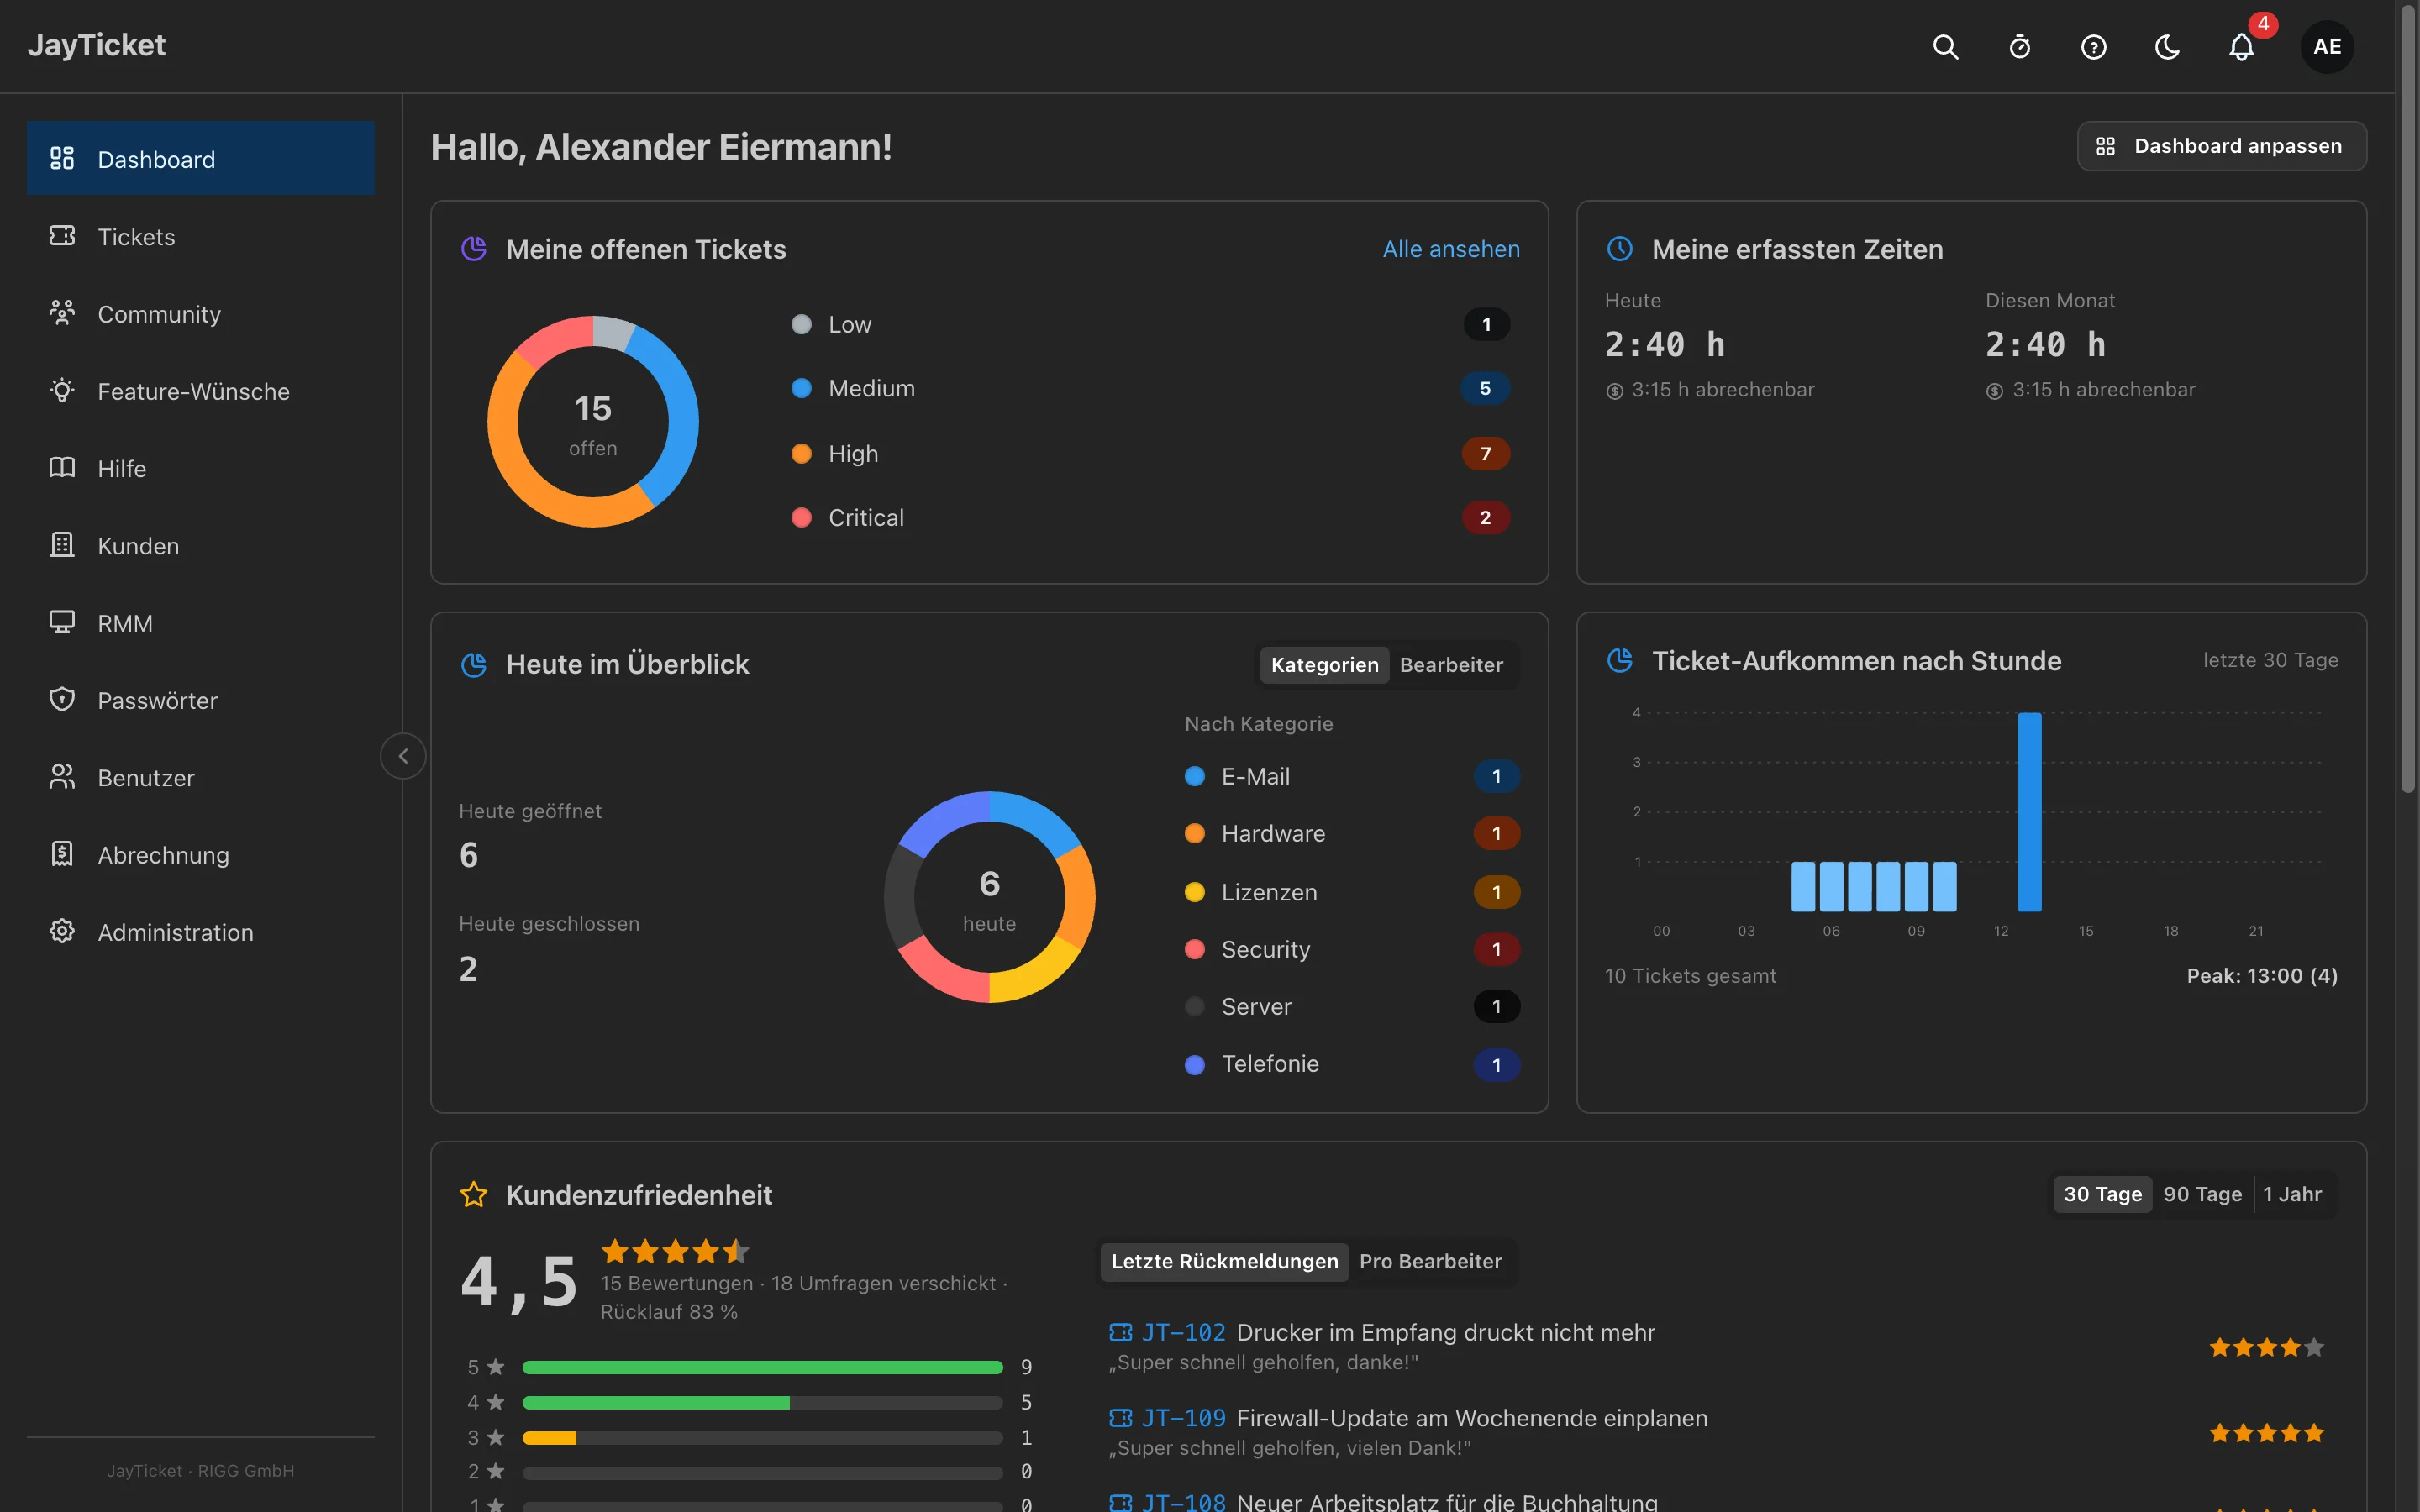Click the 6 heute donut chart
This screenshot has height=1512, width=2420.
989,897
